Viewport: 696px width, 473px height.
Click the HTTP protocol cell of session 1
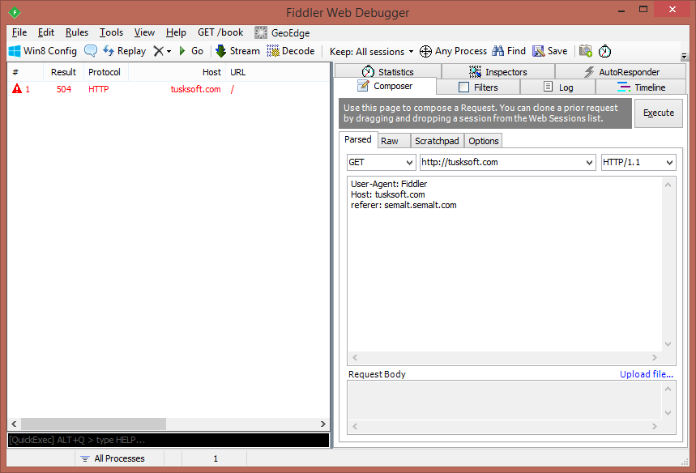(x=99, y=89)
